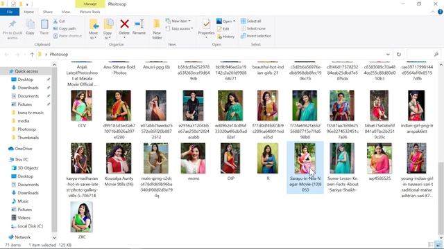Click the Copy ribbon icon
The width and height of the screenshot is (444, 249).
(30, 24)
